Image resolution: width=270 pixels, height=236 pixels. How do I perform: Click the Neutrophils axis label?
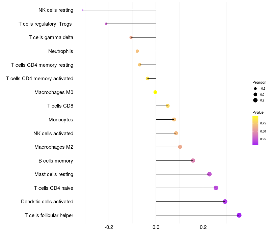[x=61, y=51]
